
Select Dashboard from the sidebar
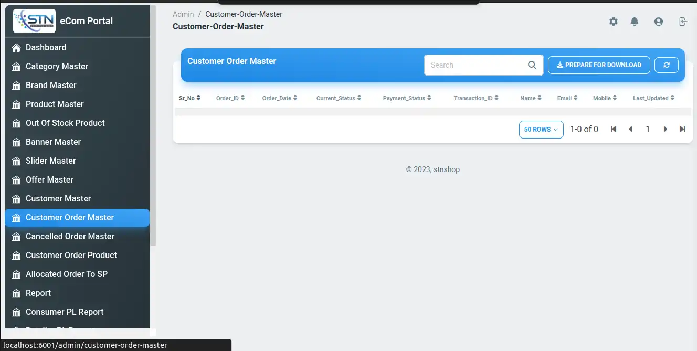pos(46,47)
